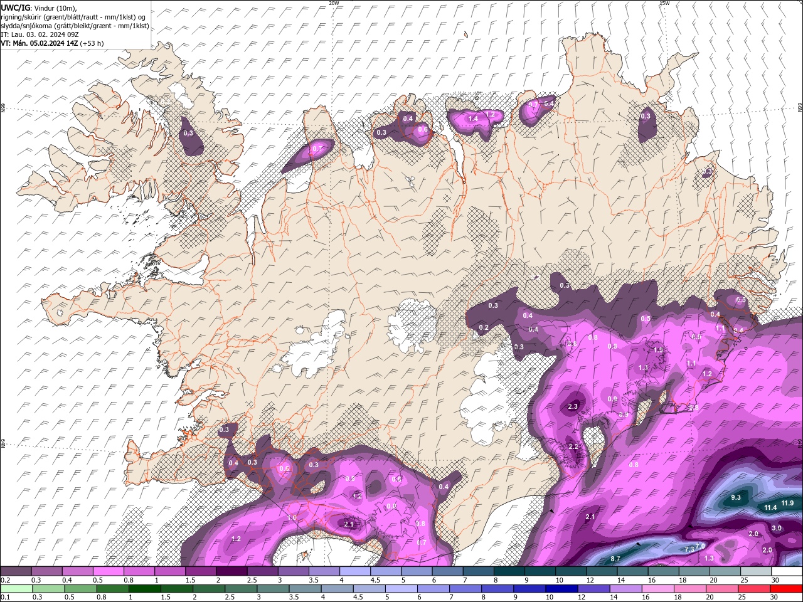Click the 11.4 precipitation value offshore

click(770, 507)
